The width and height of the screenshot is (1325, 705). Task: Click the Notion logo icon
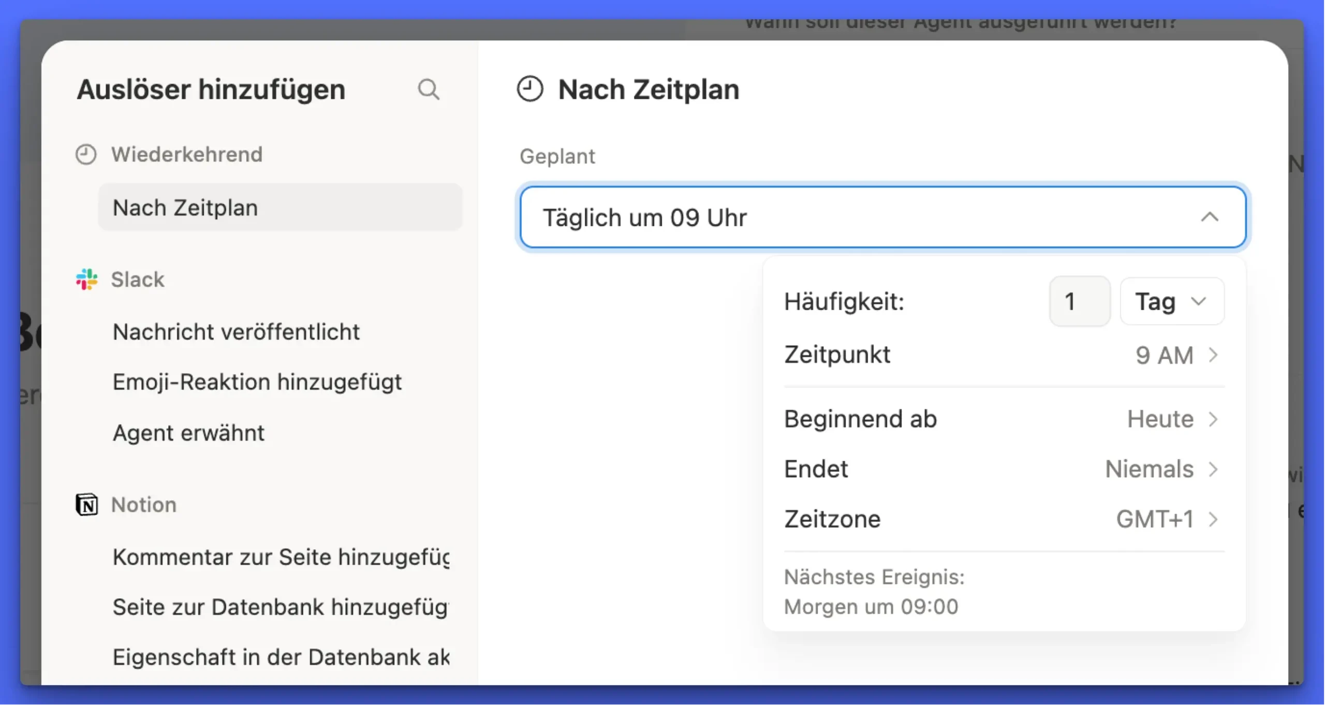click(x=86, y=505)
